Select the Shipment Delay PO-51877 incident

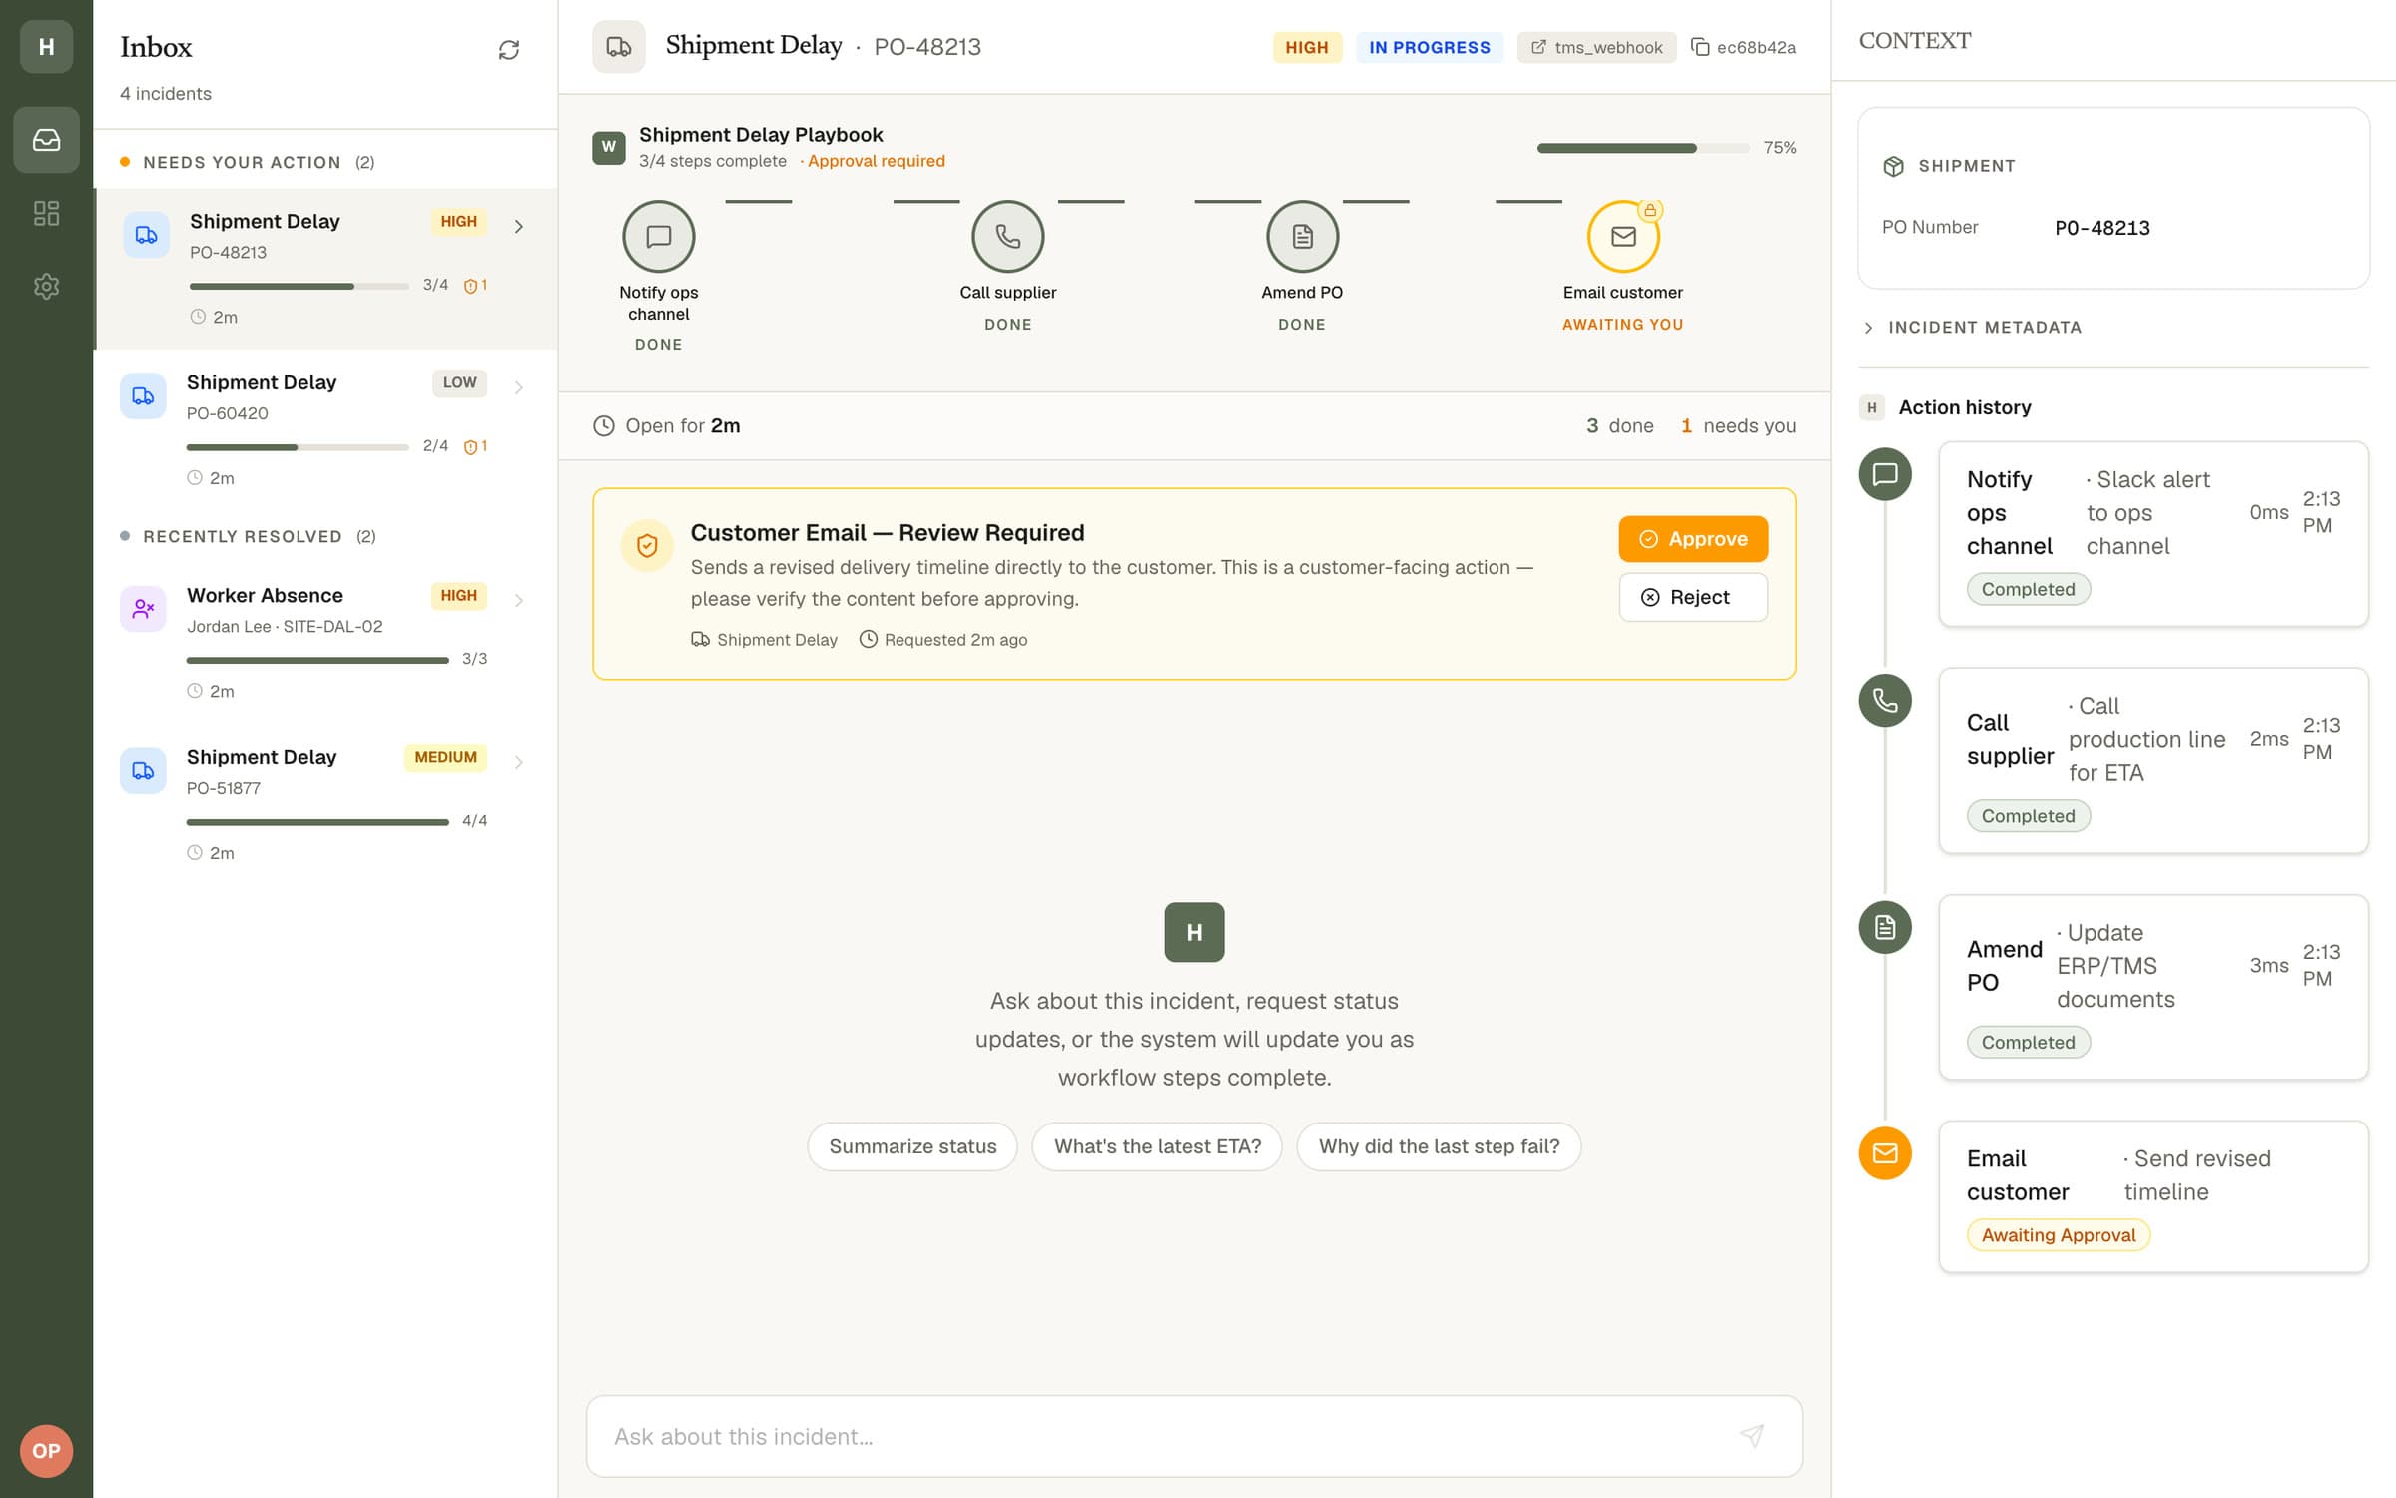coord(325,805)
